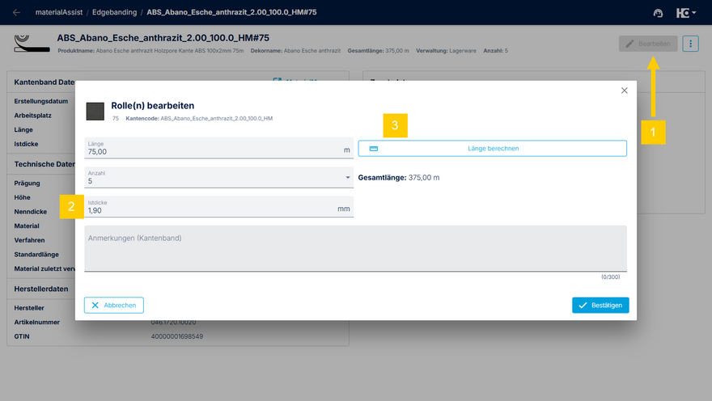Image resolution: width=712 pixels, height=401 pixels.
Task: Click the back arrow in header
Action: click(16, 12)
